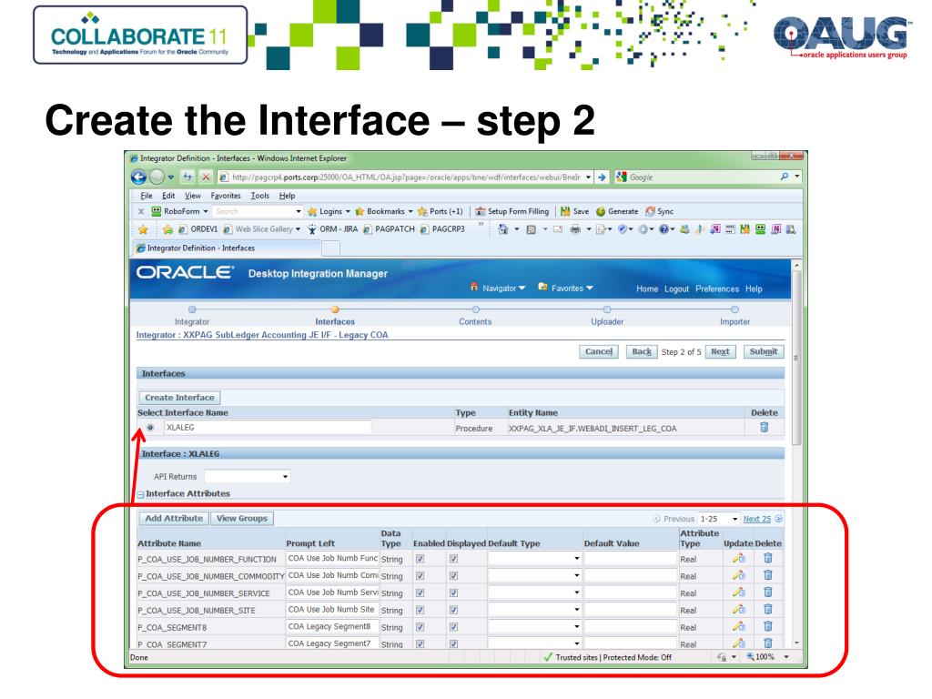Click the ORDEV1 favorites bar shortcut
This screenshot has width=932, height=699.
pyautogui.click(x=198, y=228)
